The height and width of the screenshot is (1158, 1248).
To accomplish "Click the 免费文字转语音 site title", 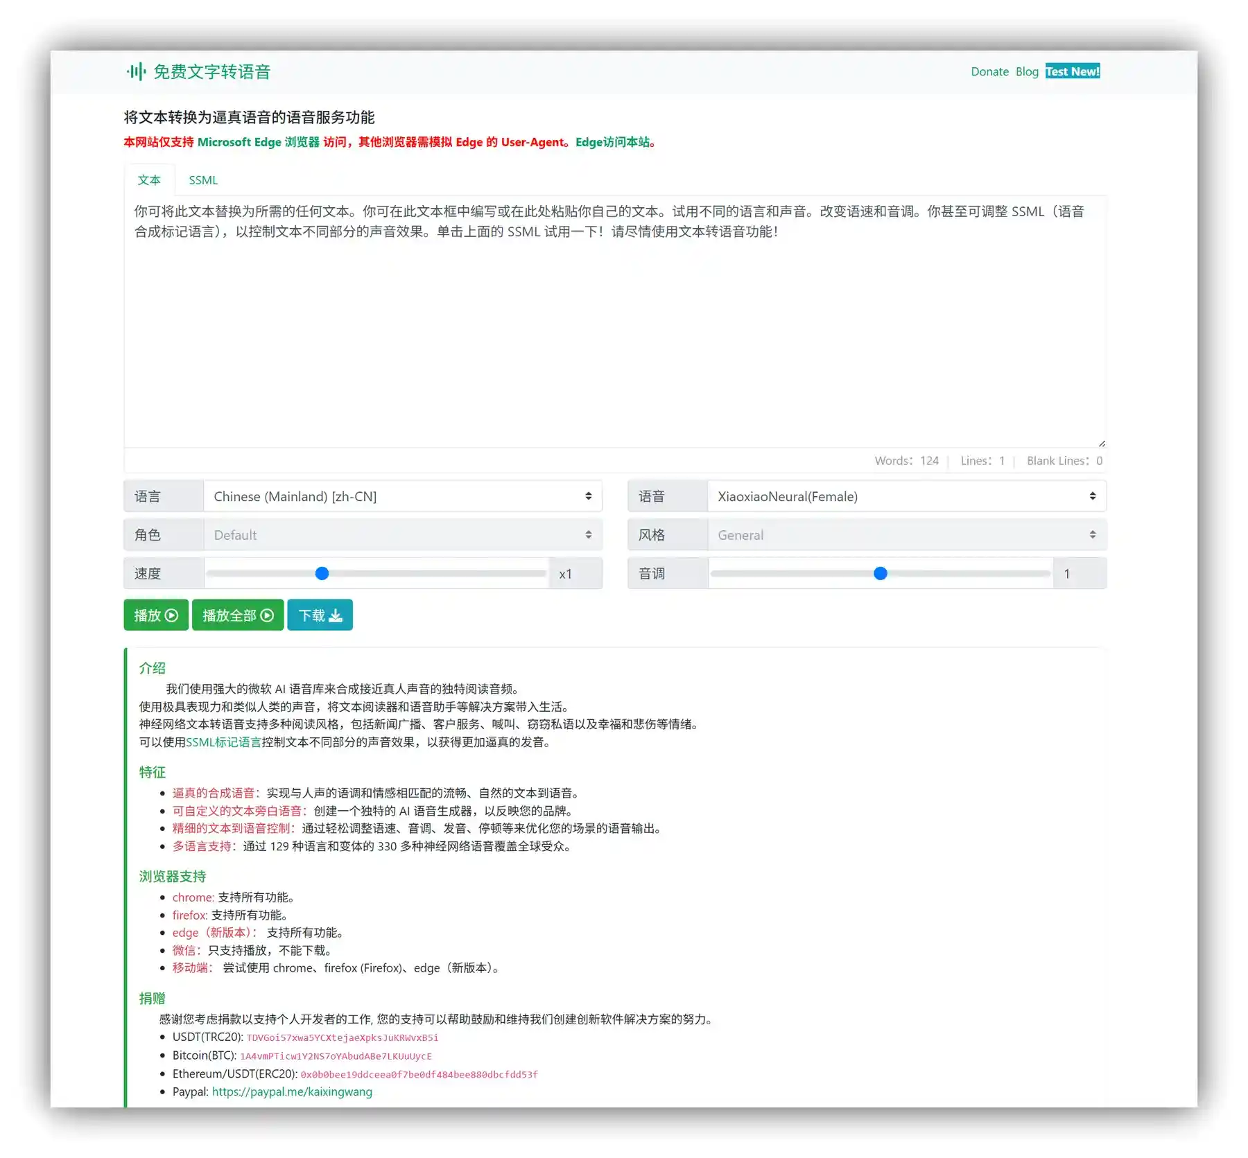I will click(x=211, y=71).
